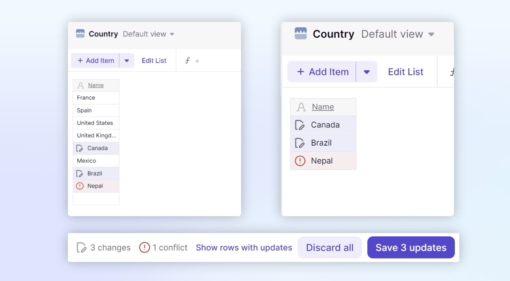Image resolution: width=510 pixels, height=281 pixels.
Task: Select the Mexico row
Action: [x=96, y=161]
